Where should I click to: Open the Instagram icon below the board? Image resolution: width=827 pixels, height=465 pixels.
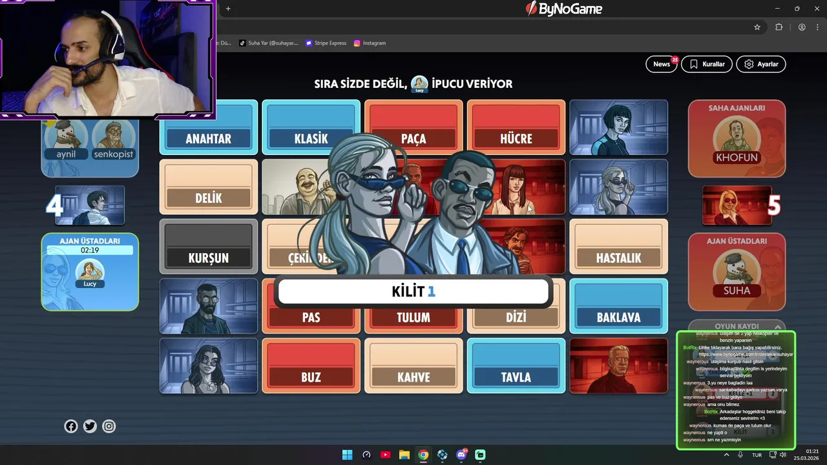(109, 426)
